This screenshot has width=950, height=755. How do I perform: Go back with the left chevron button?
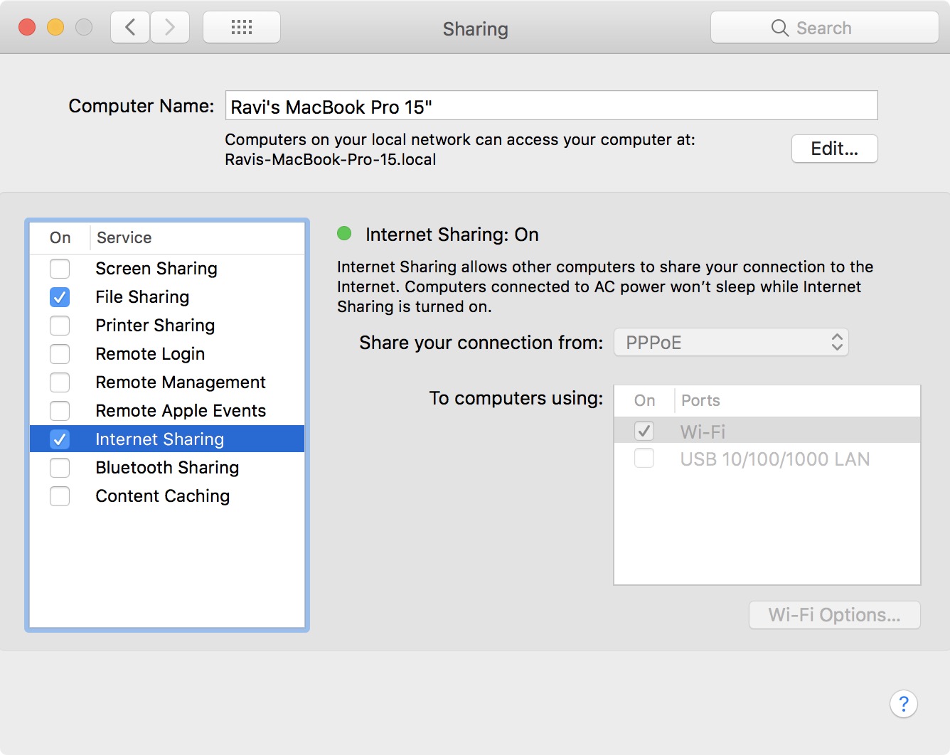[130, 28]
